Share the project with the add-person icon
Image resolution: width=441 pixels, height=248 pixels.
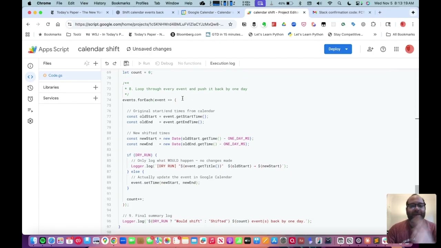[370, 49]
